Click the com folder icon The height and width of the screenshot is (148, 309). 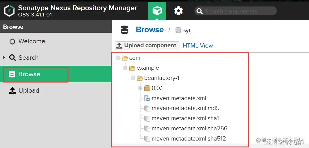125,58
